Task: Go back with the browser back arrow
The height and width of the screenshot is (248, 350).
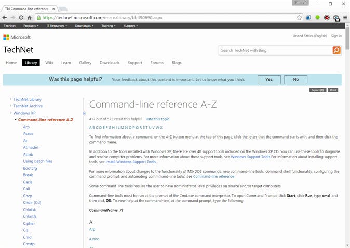Action: coord(5,18)
